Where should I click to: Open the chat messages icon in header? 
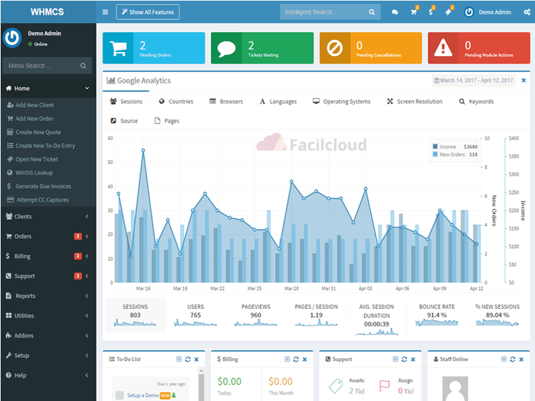click(395, 12)
